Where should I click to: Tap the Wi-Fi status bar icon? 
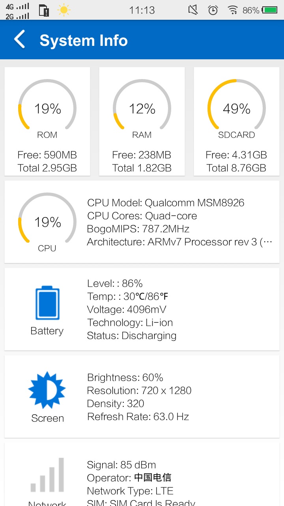coord(233,10)
